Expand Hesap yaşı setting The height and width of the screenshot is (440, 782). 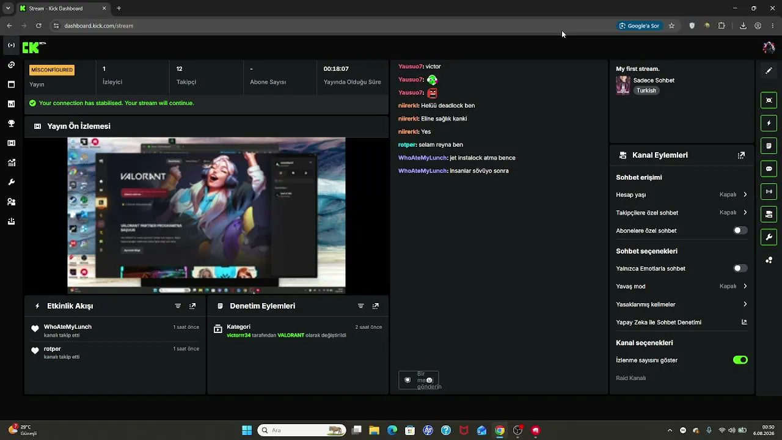682,195
